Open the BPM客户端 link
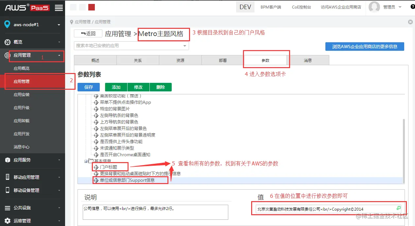The height and width of the screenshot is (226, 415). click(271, 7)
